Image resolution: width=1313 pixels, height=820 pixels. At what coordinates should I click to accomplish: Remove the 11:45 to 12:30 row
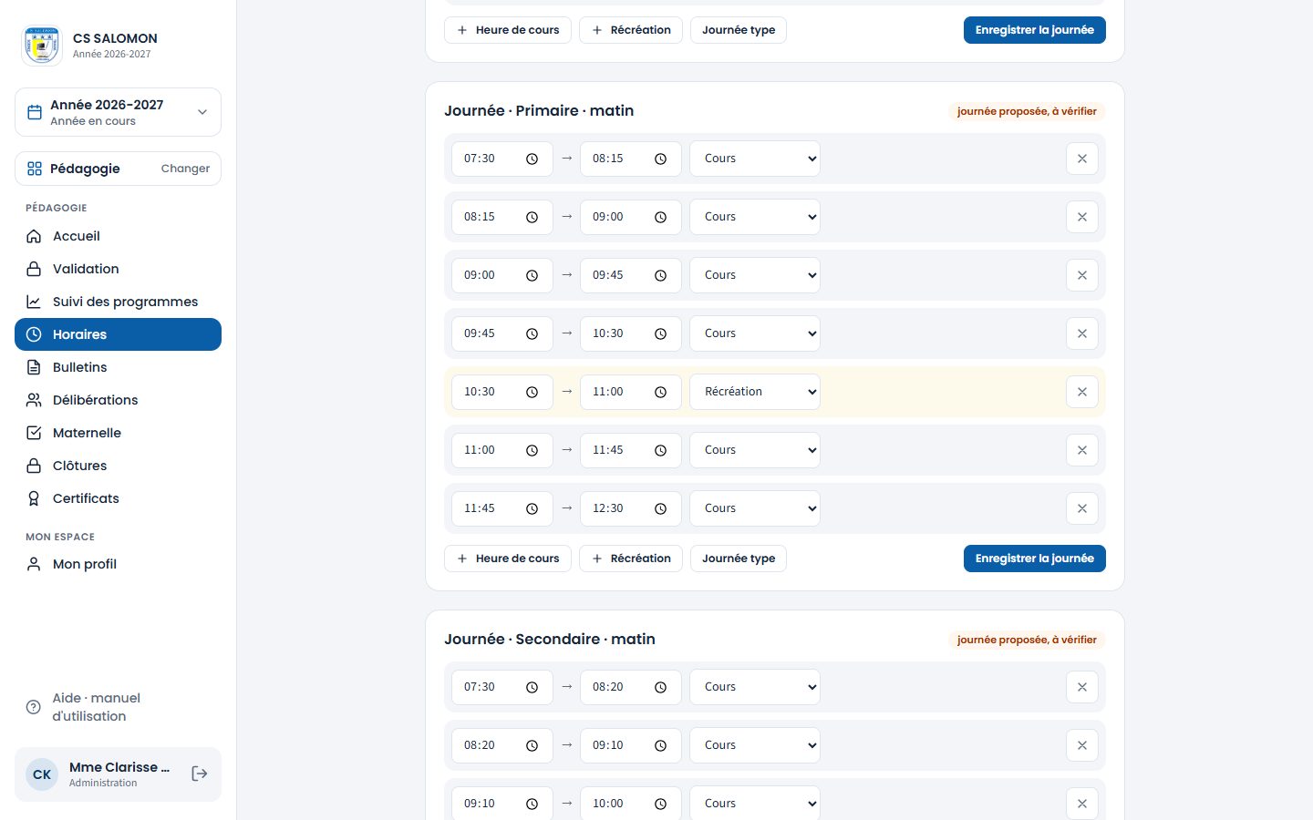click(1082, 508)
